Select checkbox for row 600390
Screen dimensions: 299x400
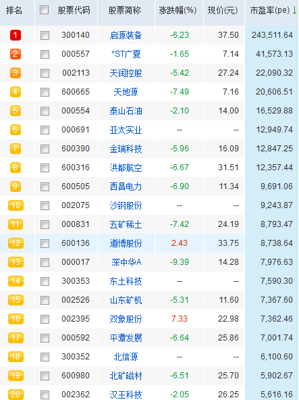point(45,149)
